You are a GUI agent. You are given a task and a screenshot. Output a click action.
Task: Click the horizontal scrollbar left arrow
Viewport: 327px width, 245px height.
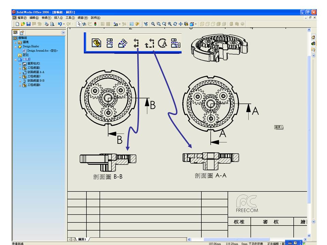(189, 239)
